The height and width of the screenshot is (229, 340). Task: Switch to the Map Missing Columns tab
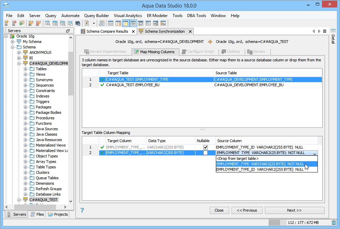[x=155, y=52]
